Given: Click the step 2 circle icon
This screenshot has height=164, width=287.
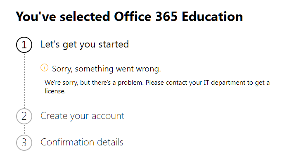Looking at the screenshot, I should tap(24, 116).
